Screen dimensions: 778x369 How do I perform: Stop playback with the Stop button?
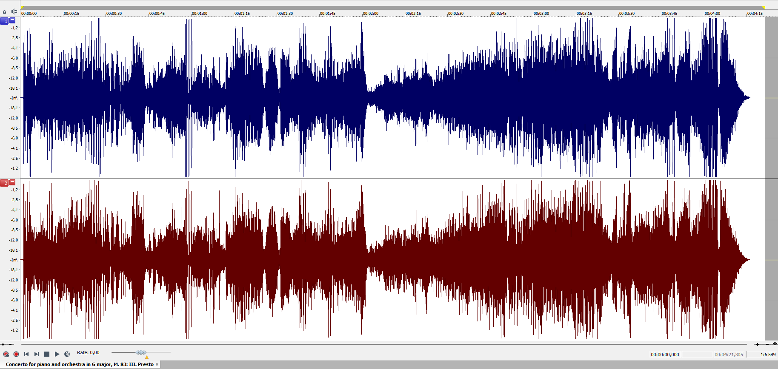point(47,354)
